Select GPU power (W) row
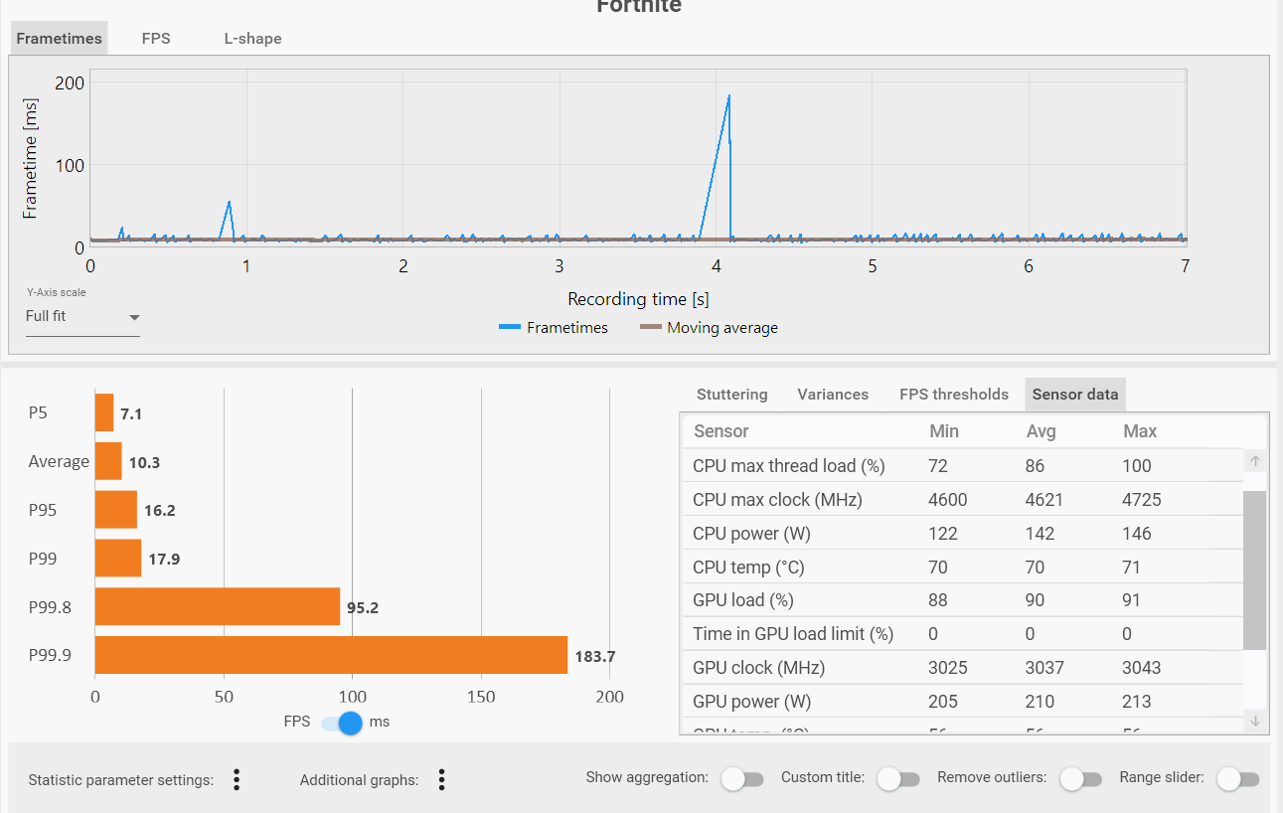This screenshot has height=813, width=1283. 962,701
